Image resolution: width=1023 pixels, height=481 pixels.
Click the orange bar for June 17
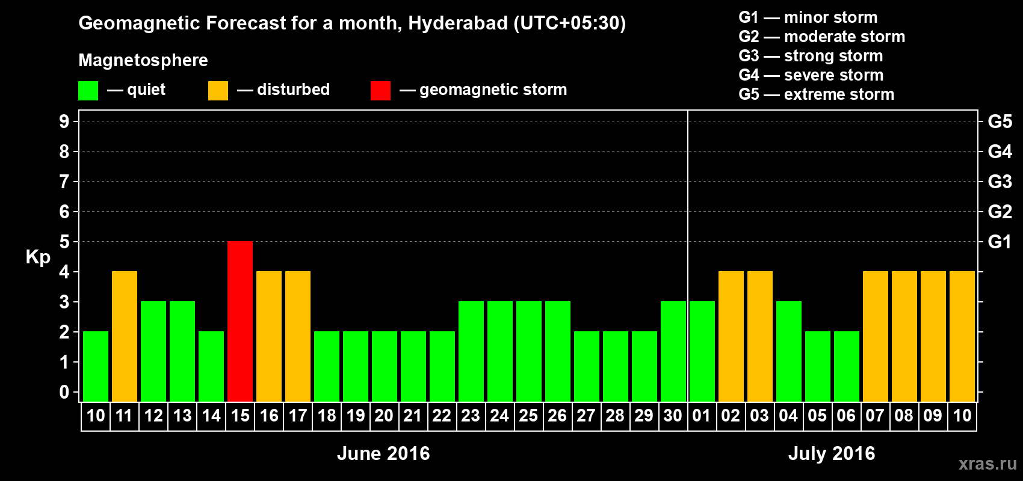(298, 337)
